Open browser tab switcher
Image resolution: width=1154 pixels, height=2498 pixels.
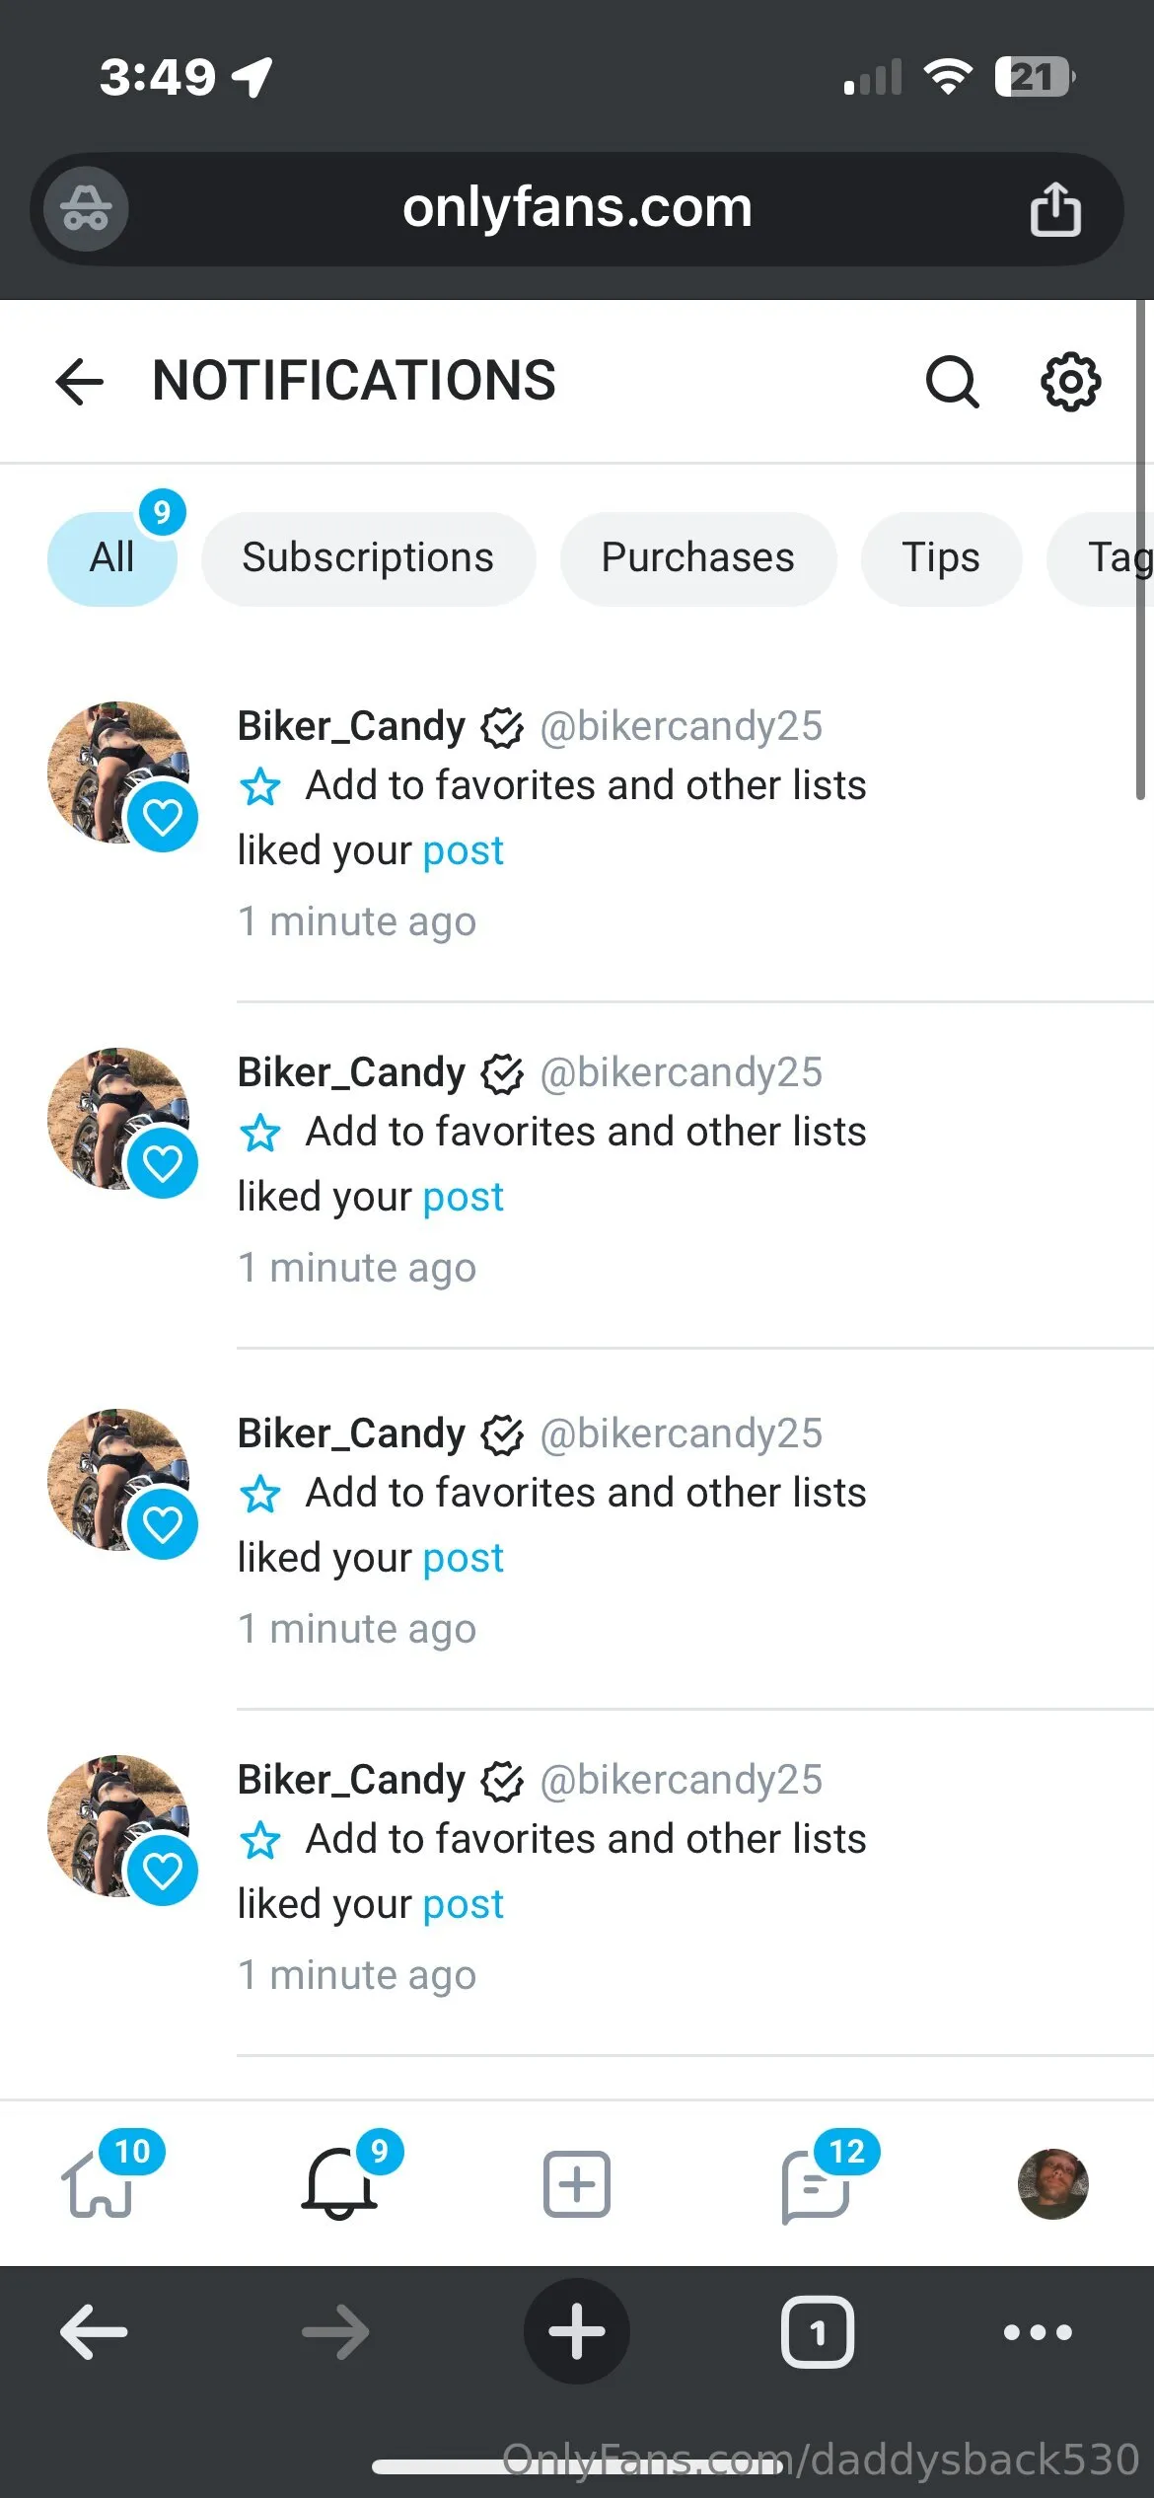click(817, 2332)
